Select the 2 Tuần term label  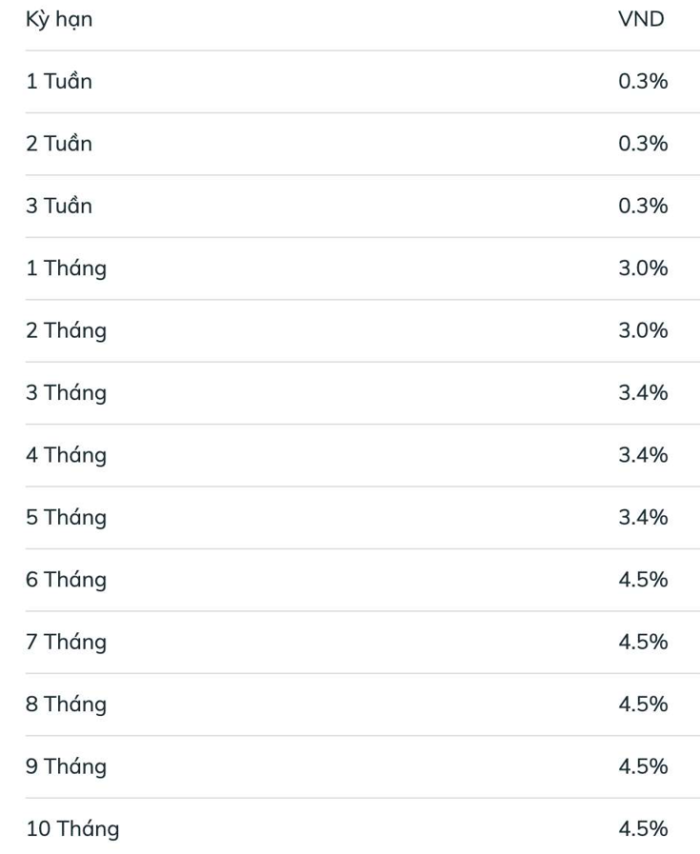click(x=59, y=144)
